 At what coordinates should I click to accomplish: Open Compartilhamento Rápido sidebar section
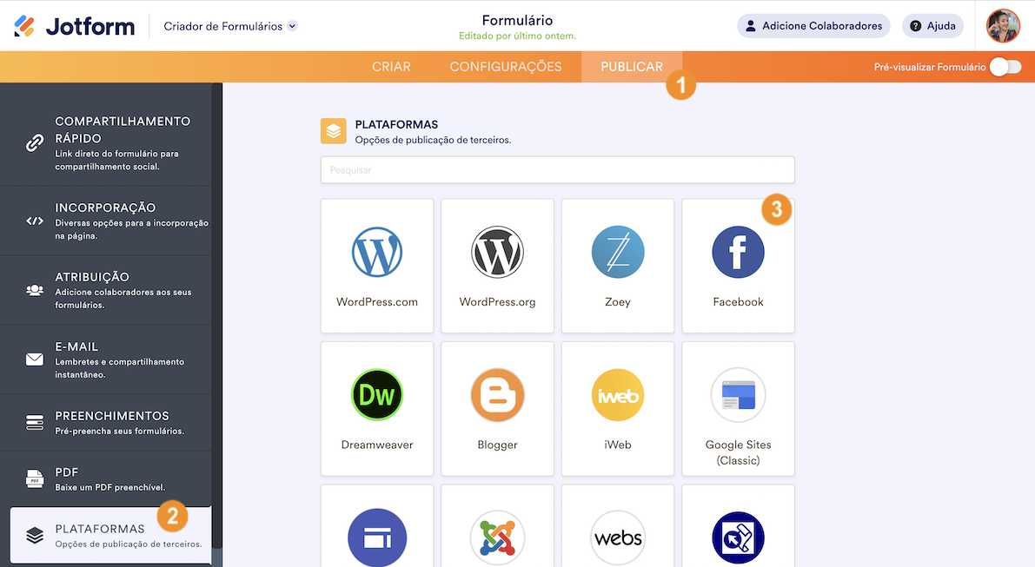106,142
